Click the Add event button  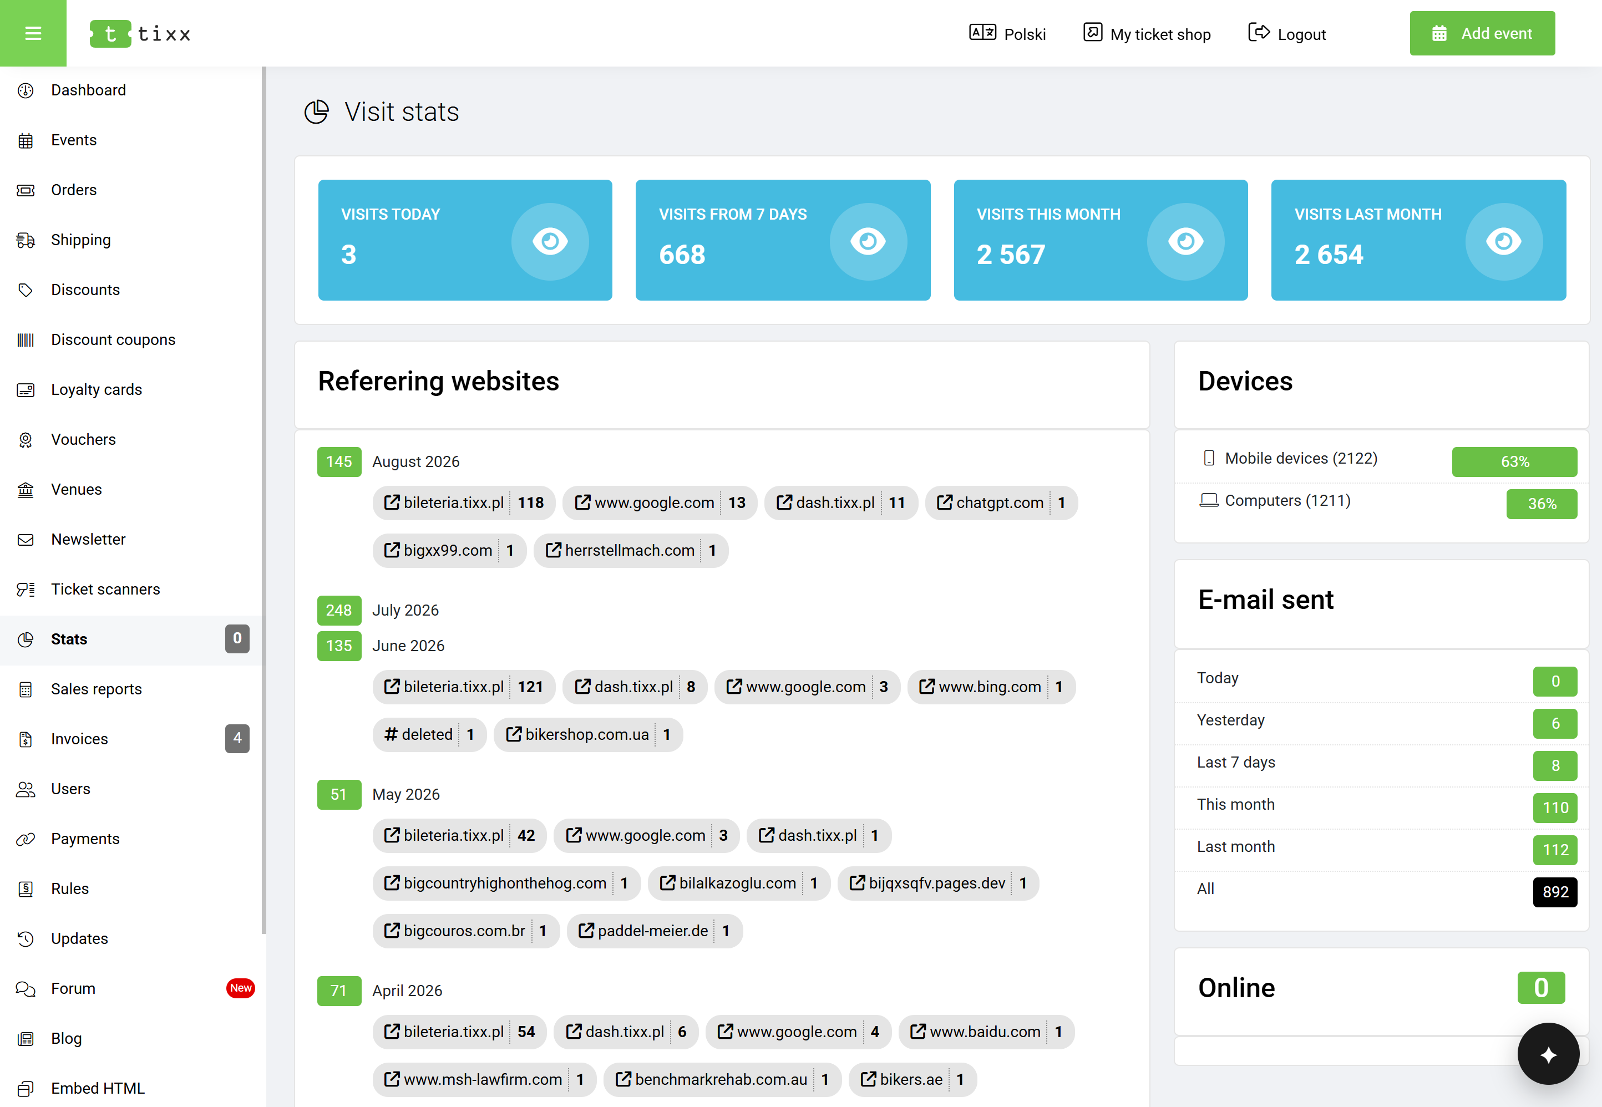click(x=1482, y=33)
